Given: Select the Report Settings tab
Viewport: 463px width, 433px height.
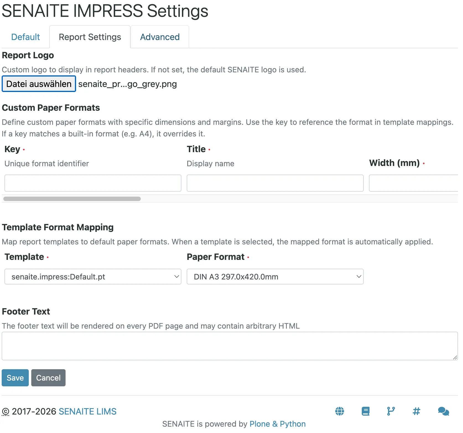Looking at the screenshot, I should 90,37.
